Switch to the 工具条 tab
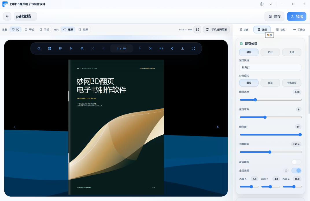Viewport: 310px width, 201px height. click(299, 30)
